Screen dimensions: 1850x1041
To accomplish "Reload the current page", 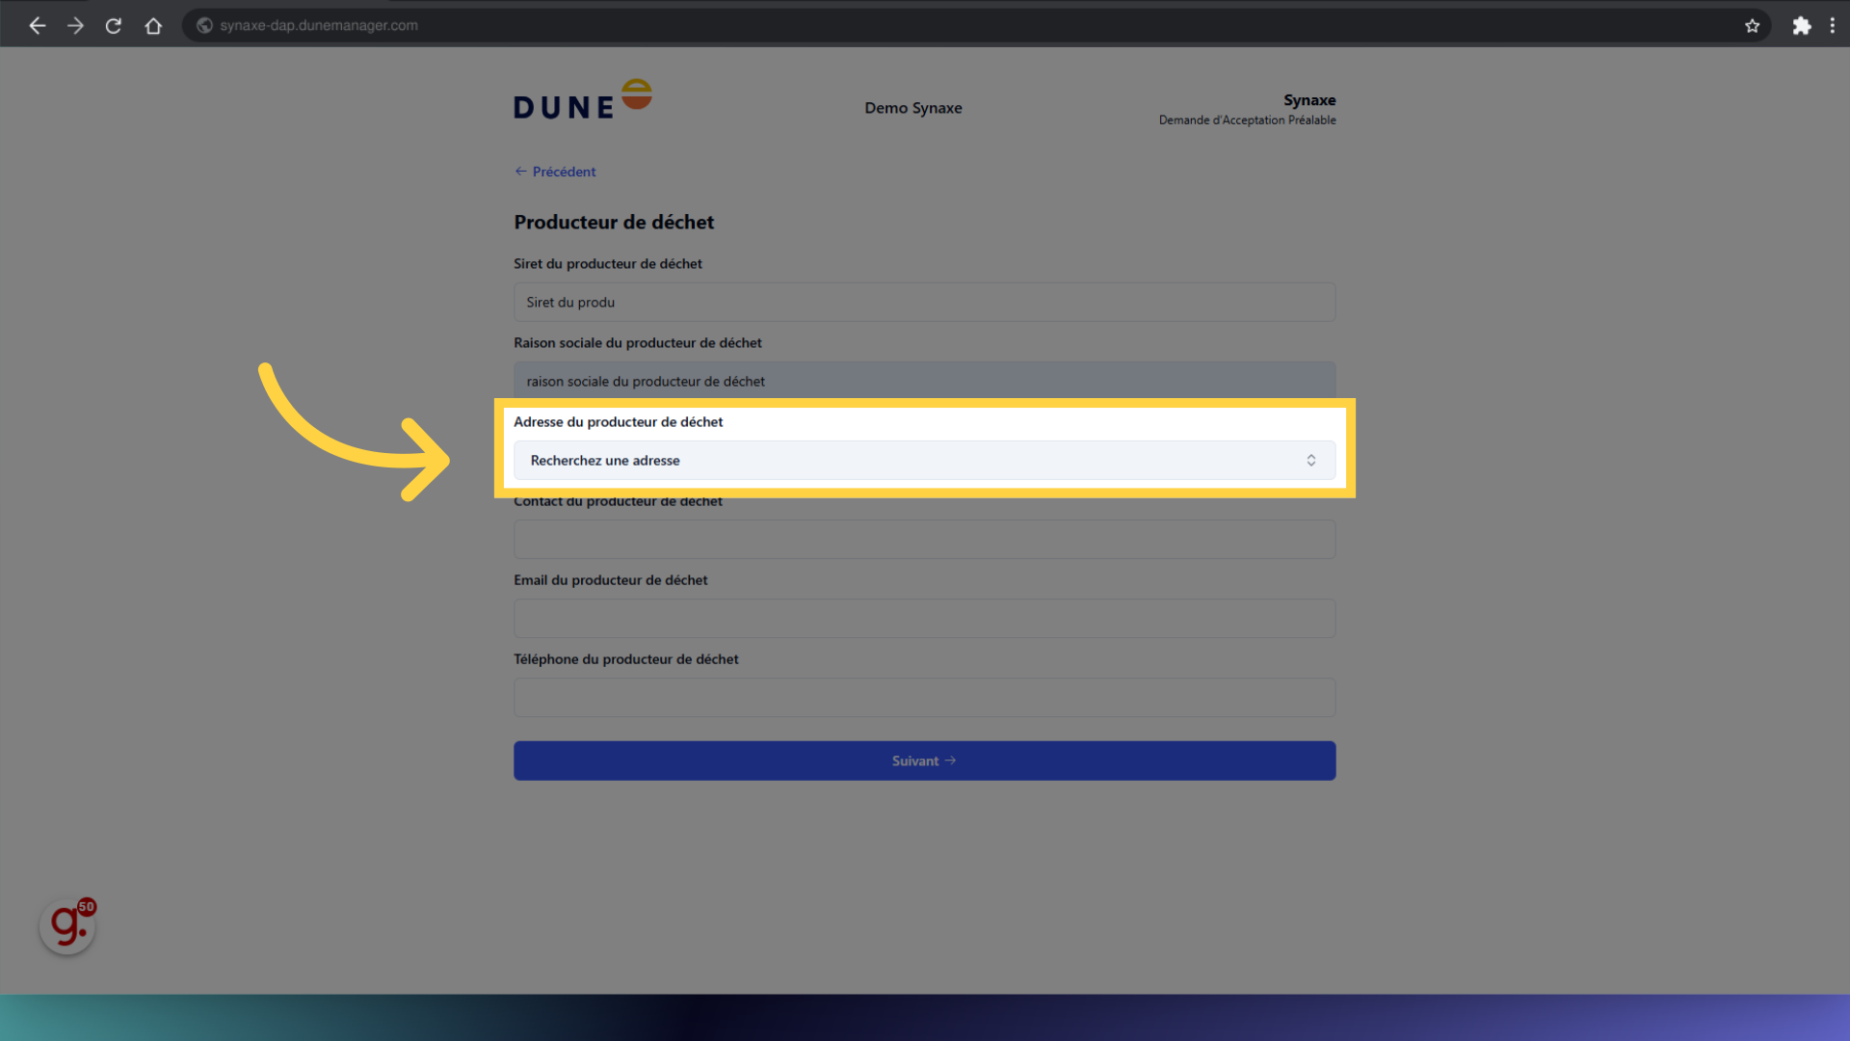I will click(113, 25).
